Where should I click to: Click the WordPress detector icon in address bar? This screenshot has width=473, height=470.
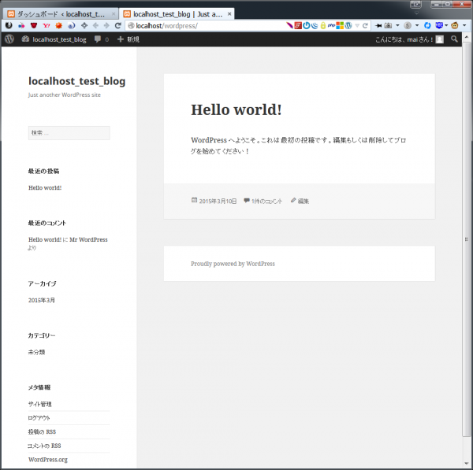coord(348,26)
